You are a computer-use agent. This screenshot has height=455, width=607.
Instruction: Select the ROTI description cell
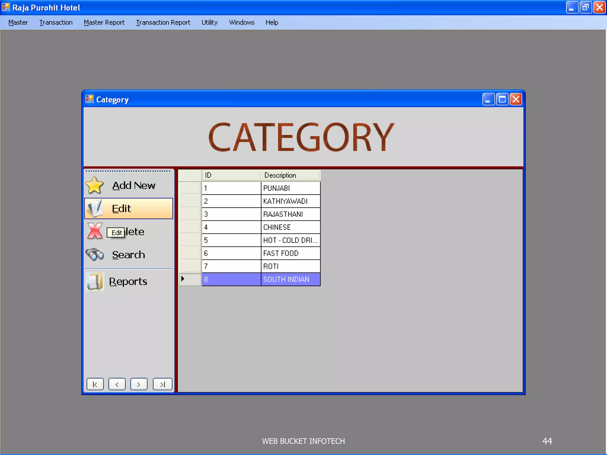coord(290,266)
